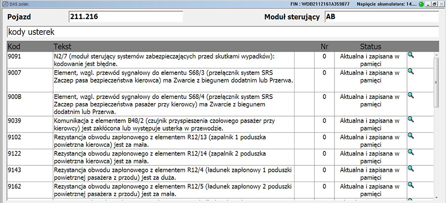Select fault code cell 9143
Screen dimensions: 446x203
[30, 173]
